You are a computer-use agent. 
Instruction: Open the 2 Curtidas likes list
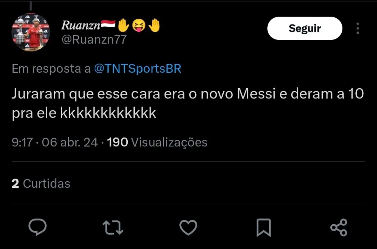pyautogui.click(x=41, y=183)
